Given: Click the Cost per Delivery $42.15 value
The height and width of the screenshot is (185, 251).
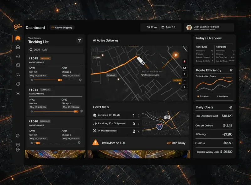Looking at the screenshot, I should coord(227,126).
